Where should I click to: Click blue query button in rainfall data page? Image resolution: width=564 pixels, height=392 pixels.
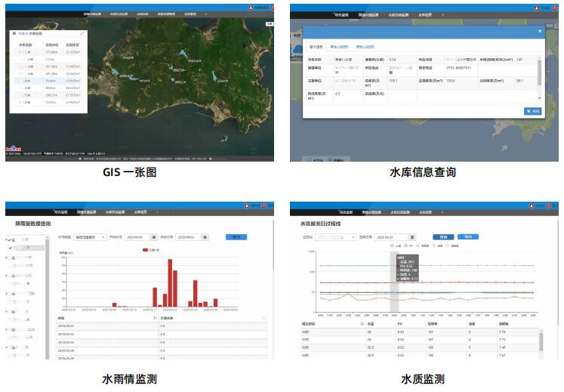[x=236, y=236]
